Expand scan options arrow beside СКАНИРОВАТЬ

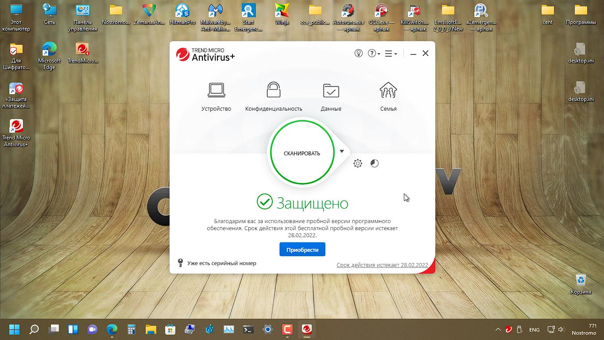coord(341,151)
